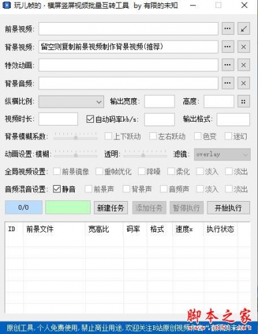This screenshot has height=334, width=258.
Task: Click the 自动码率 bitrate value field
Action: [159, 120]
